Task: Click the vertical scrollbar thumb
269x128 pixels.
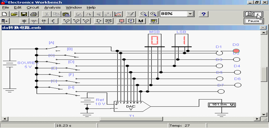Action: [x=264, y=74]
